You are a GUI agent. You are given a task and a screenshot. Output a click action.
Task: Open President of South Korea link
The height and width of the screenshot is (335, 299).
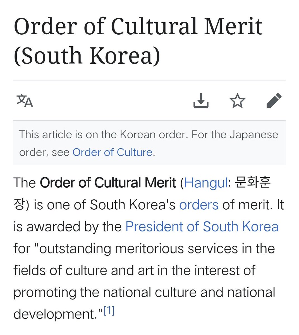(x=202, y=227)
